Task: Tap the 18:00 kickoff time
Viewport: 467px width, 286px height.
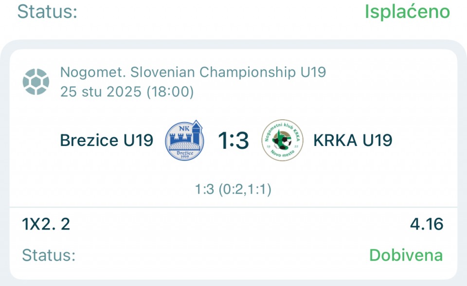Action: point(170,91)
